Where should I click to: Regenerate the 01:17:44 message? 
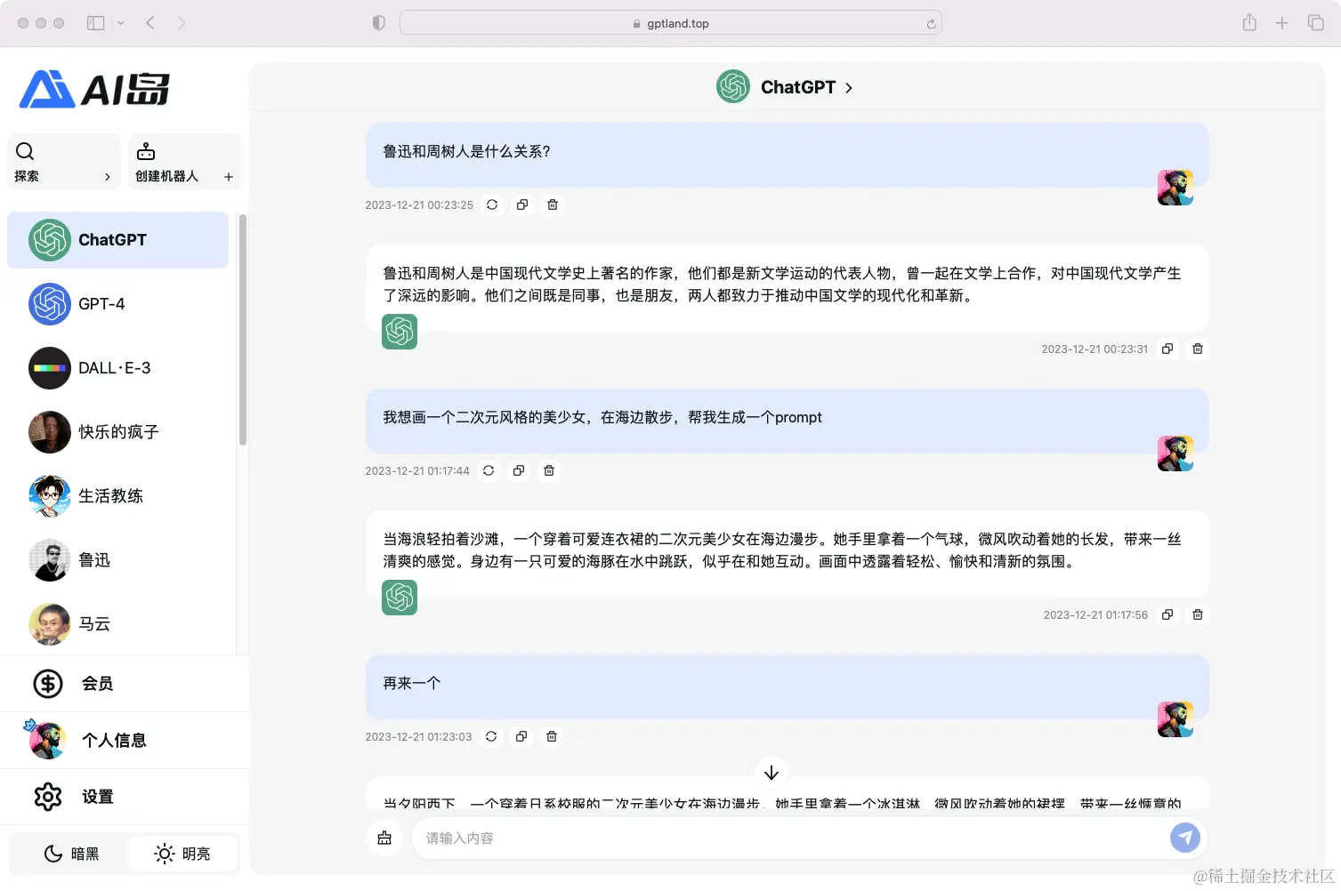pos(489,470)
